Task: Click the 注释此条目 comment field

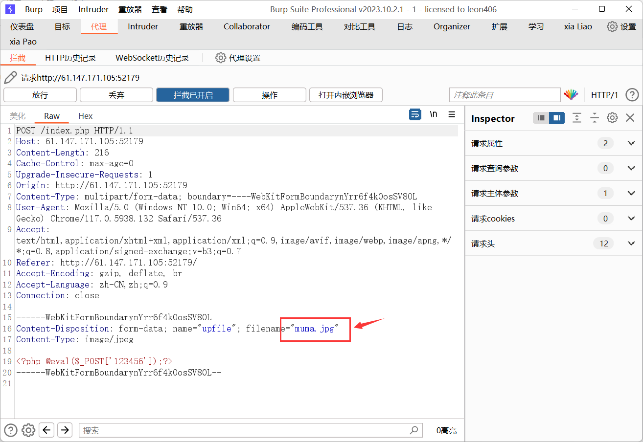Action: pyautogui.click(x=505, y=95)
